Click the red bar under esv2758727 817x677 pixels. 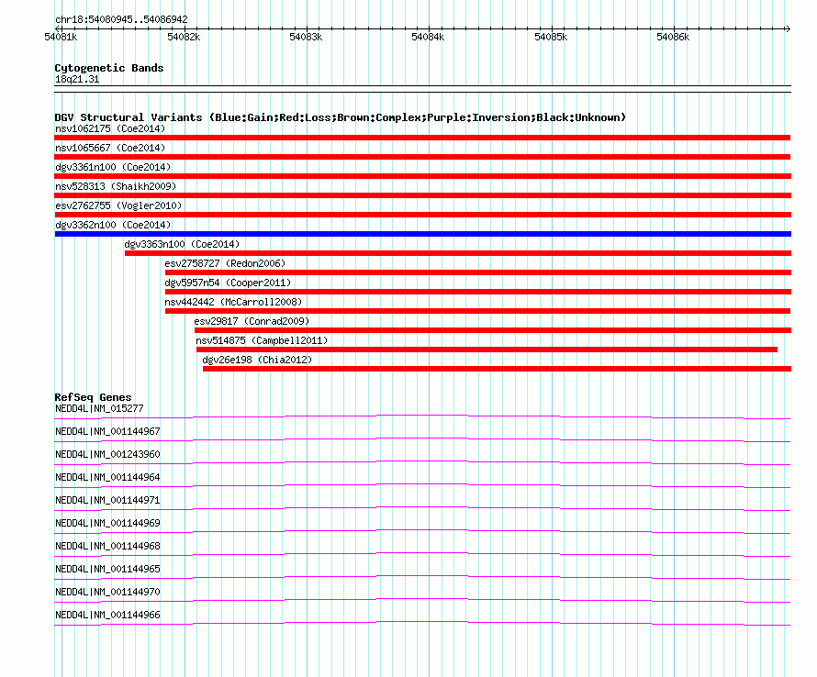click(478, 272)
